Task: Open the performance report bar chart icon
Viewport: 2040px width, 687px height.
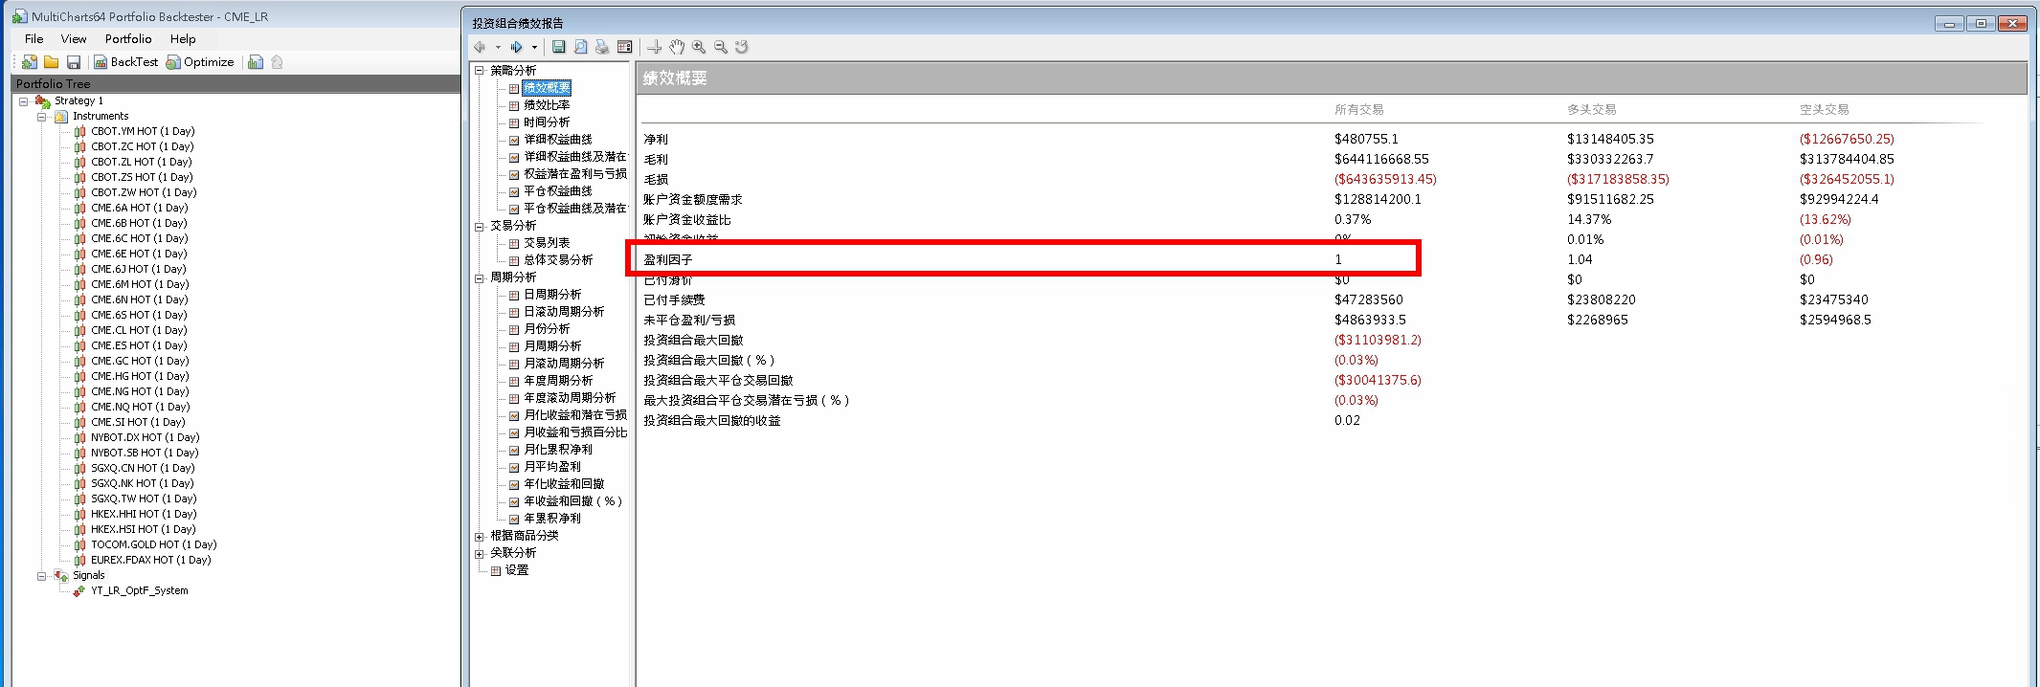Action: click(256, 62)
